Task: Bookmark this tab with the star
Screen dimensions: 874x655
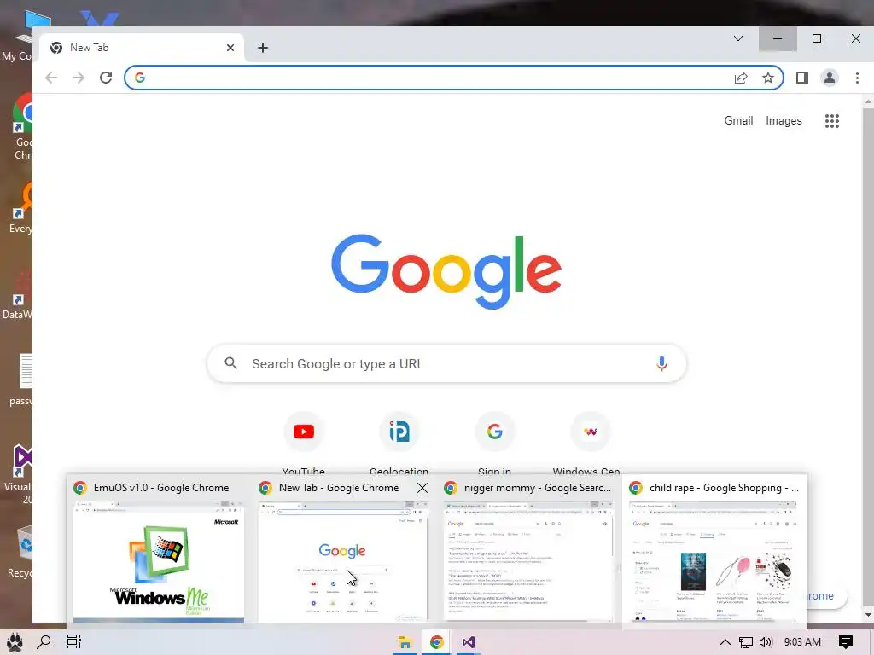Action: point(768,78)
